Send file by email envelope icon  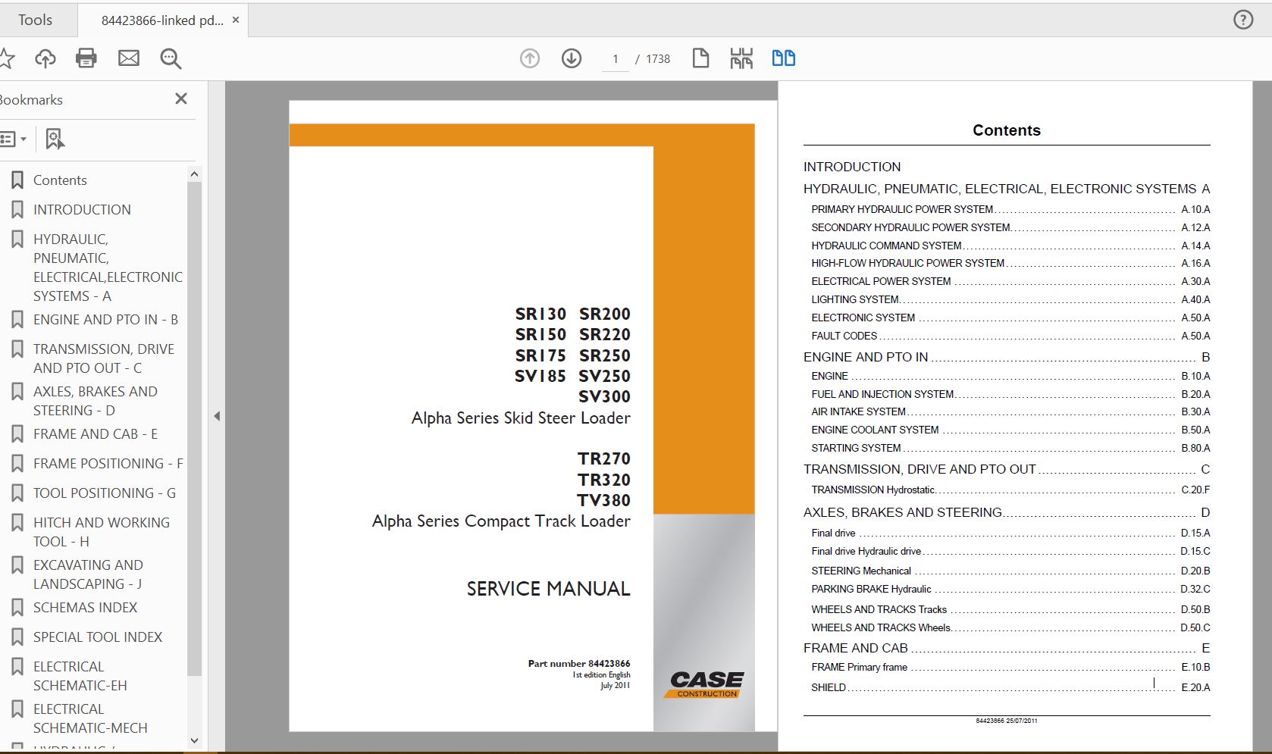pyautogui.click(x=129, y=58)
